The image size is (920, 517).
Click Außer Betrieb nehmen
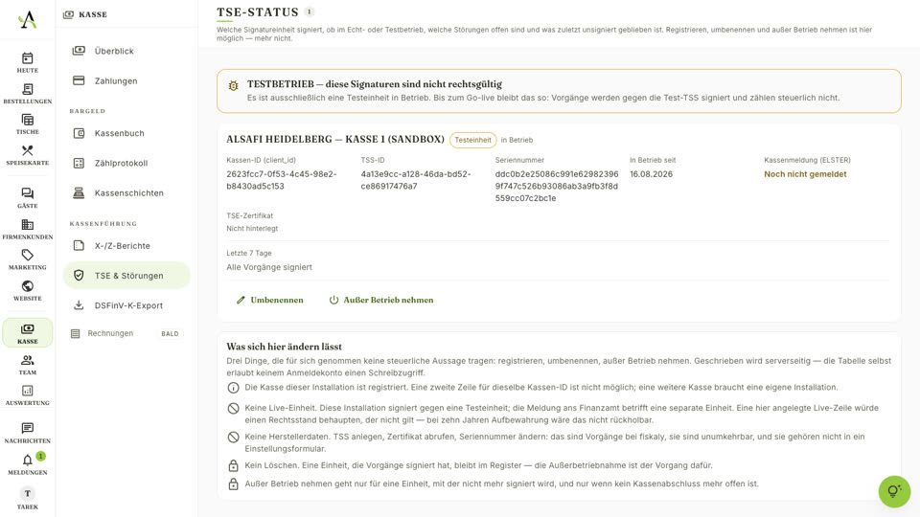(x=381, y=300)
